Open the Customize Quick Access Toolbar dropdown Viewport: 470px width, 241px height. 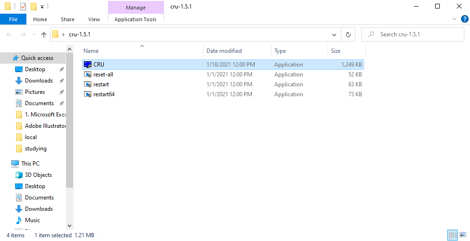[x=42, y=7]
